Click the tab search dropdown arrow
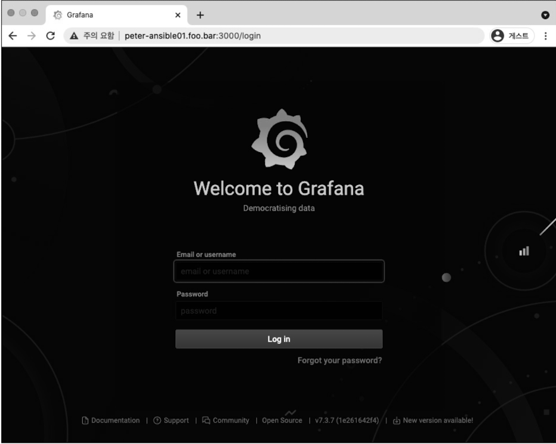This screenshot has height=444, width=556. [545, 15]
